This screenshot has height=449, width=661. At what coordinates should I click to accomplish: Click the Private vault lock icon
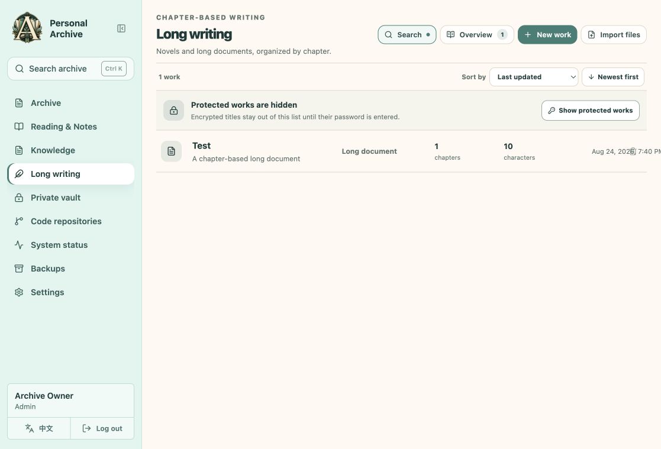pos(19,198)
